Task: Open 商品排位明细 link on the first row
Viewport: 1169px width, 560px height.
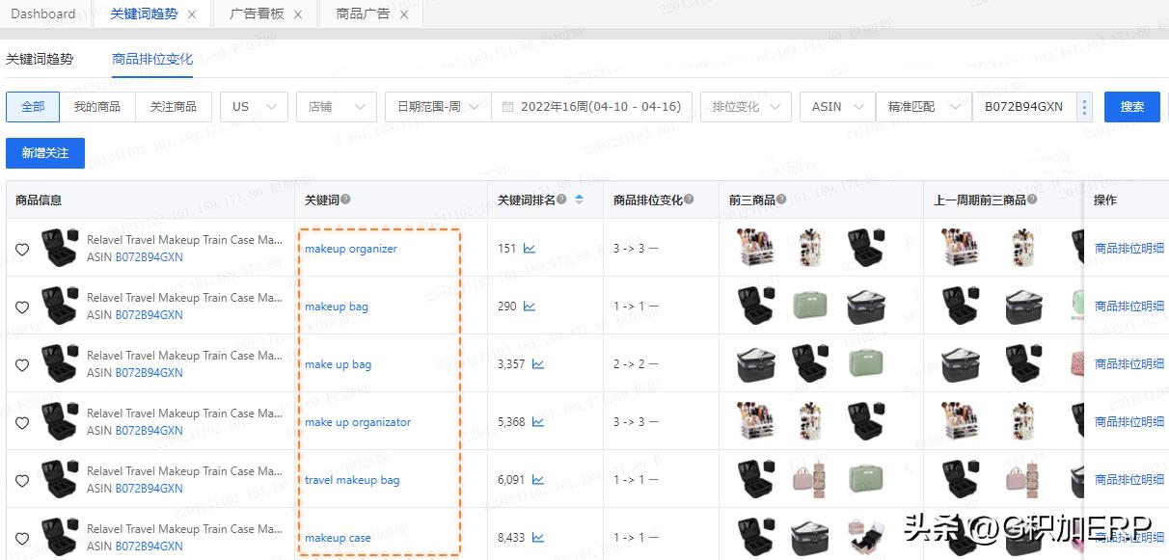Action: [x=1128, y=248]
